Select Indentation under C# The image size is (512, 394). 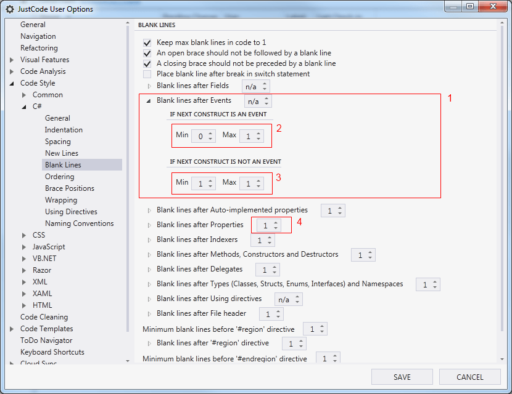point(64,130)
